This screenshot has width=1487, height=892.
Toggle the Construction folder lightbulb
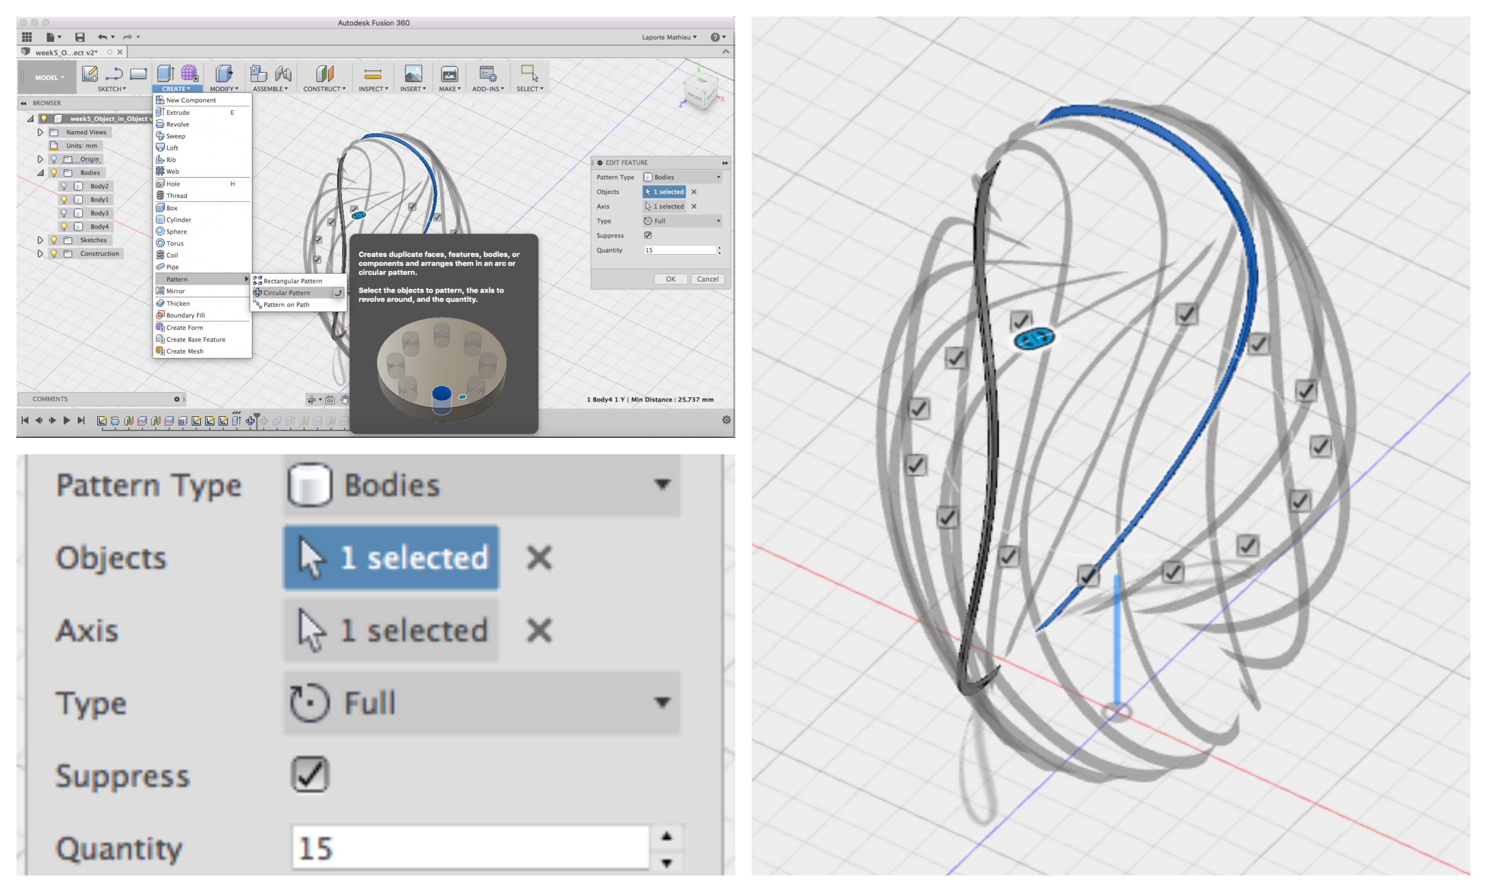[x=54, y=254]
